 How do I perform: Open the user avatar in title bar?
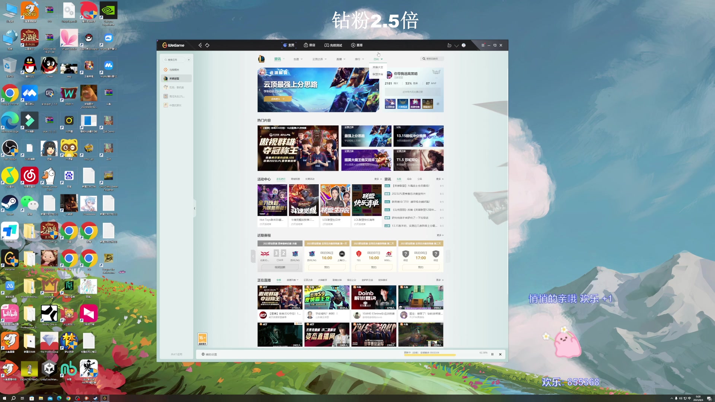click(464, 45)
